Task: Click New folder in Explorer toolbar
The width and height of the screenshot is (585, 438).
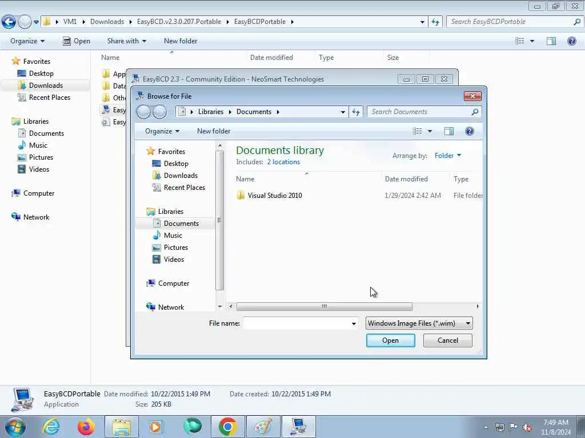Action: point(181,41)
